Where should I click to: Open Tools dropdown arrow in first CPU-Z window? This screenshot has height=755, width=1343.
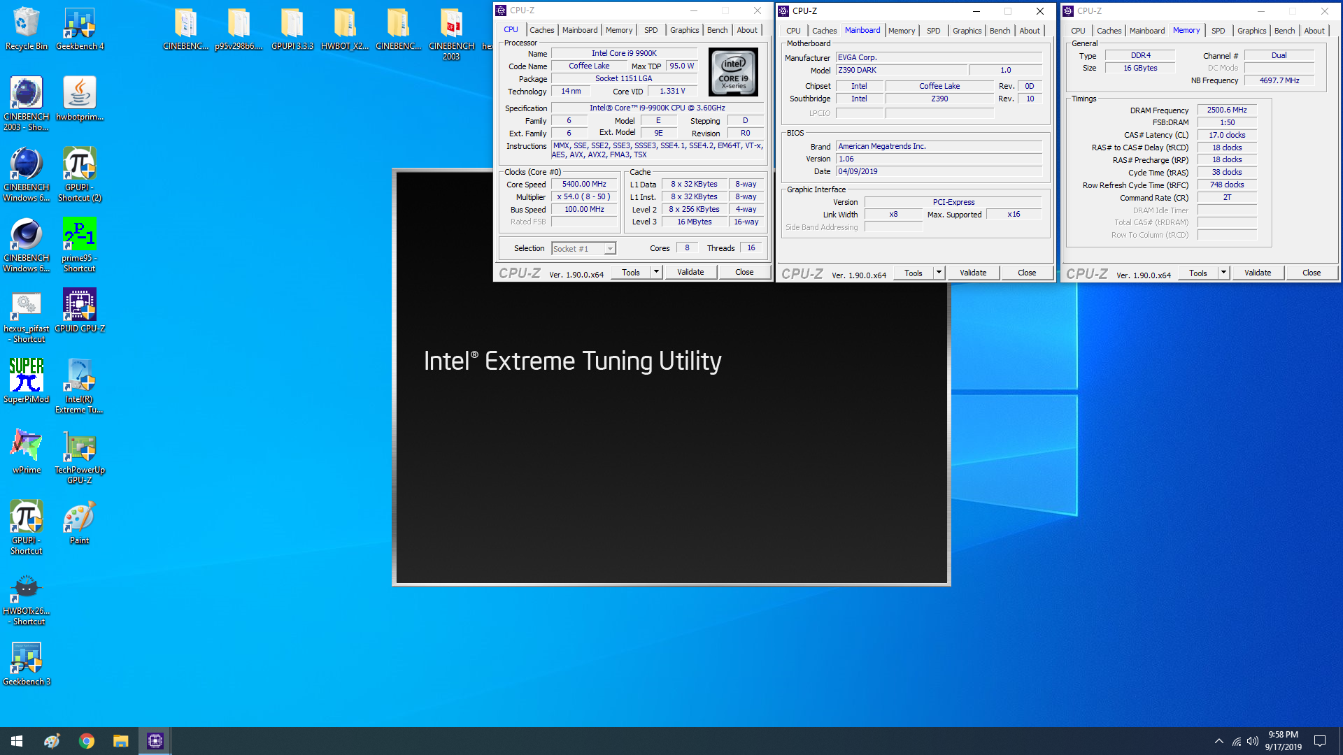click(656, 272)
